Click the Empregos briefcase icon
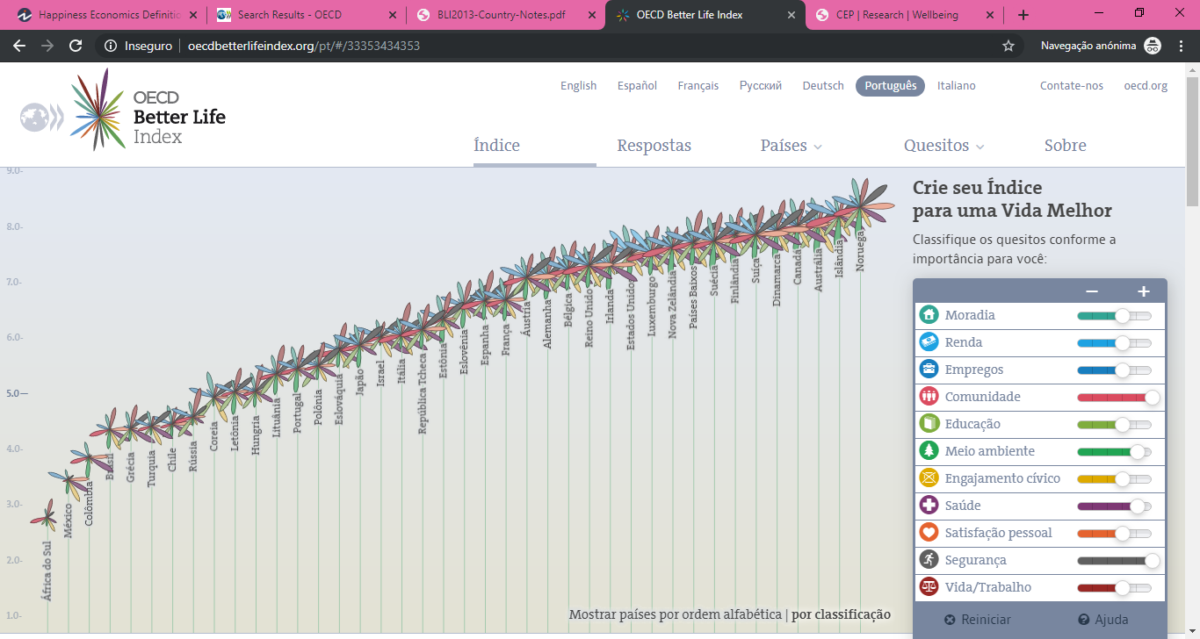This screenshot has height=639, width=1200. pyautogui.click(x=929, y=370)
